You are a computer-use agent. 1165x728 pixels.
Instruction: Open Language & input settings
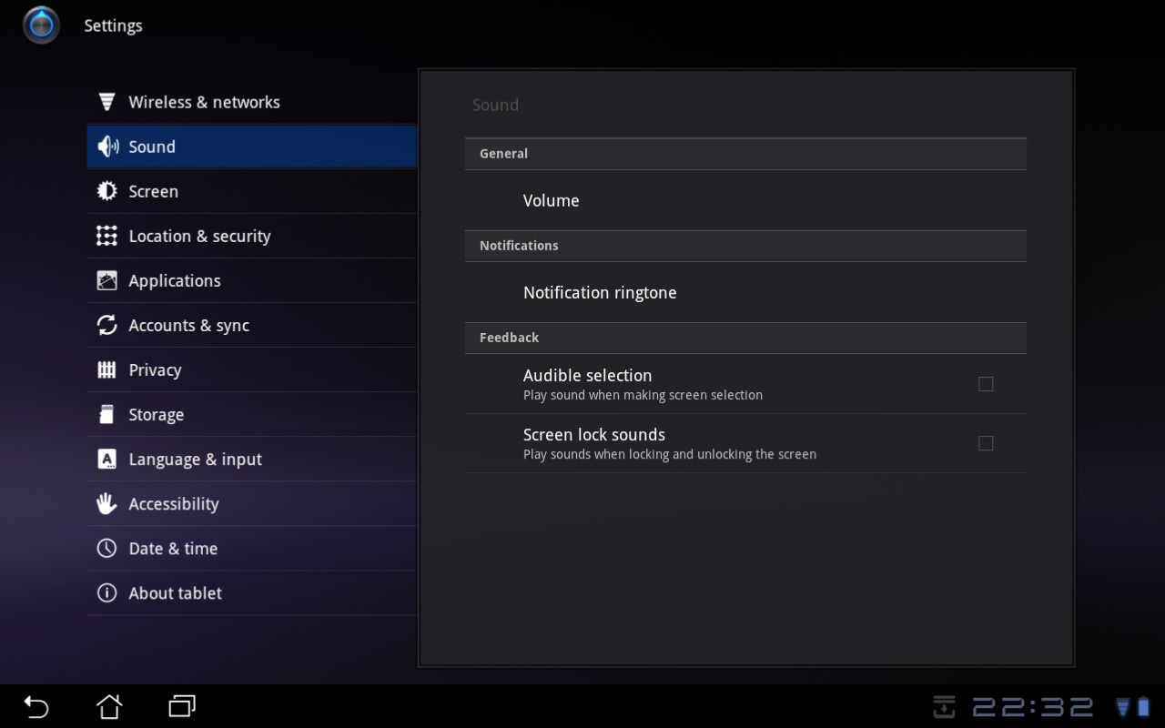pyautogui.click(x=195, y=459)
